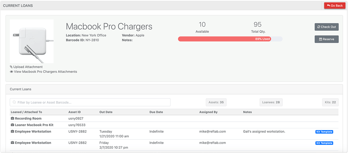348x153 pixels.
Task: Click briefcase icon of first Employee Workstation row
Action: coord(12,132)
